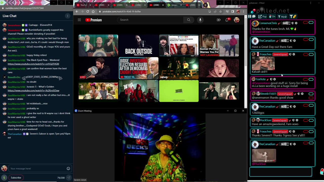The image size is (324, 182).
Task: Open the Chrome three-dot menu
Action: (244, 11)
